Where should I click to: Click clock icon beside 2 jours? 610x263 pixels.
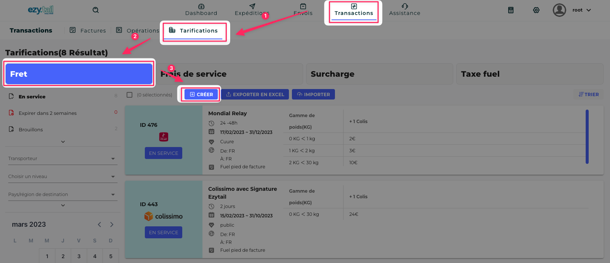click(x=211, y=207)
